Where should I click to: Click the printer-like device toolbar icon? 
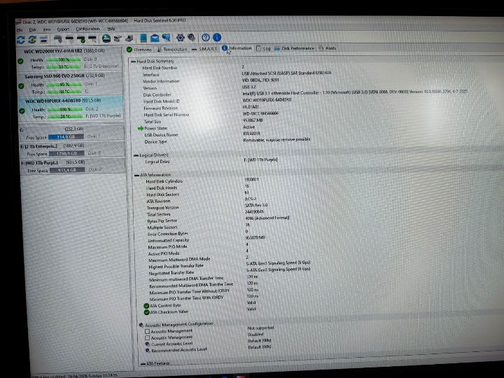tap(129, 38)
